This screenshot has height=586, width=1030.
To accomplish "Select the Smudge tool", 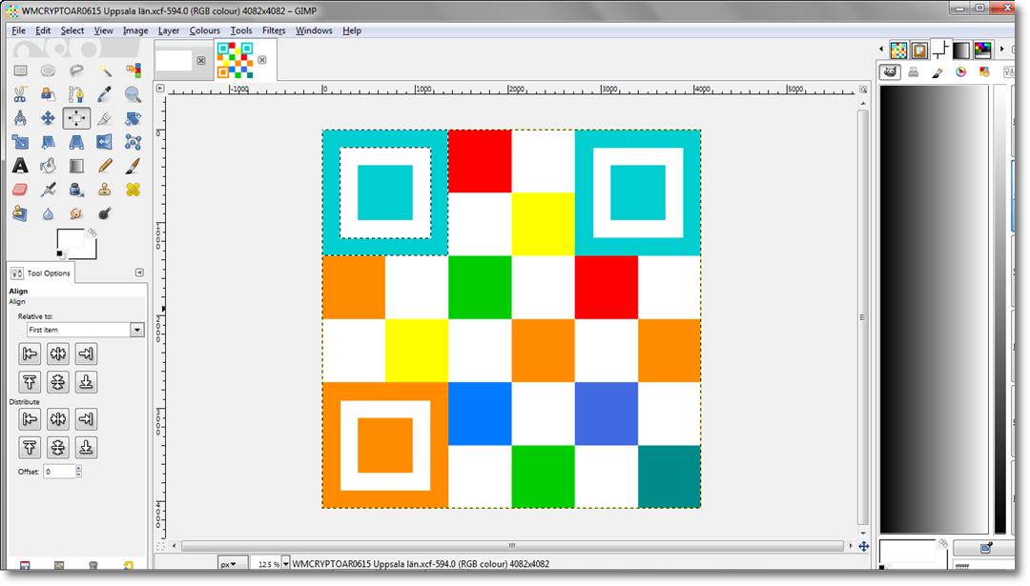I will click(x=76, y=213).
